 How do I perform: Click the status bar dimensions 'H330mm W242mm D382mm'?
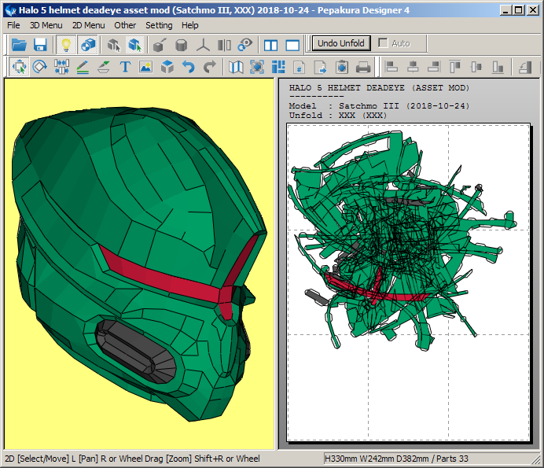pos(377,459)
